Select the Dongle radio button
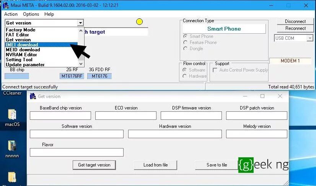The width and height of the screenshot is (316, 186). [x=185, y=49]
